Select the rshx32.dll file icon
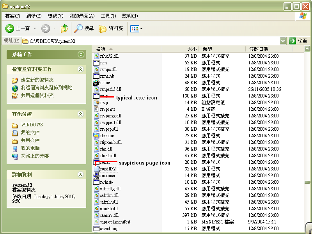The width and height of the screenshot is (312, 234). [x=96, y=56]
